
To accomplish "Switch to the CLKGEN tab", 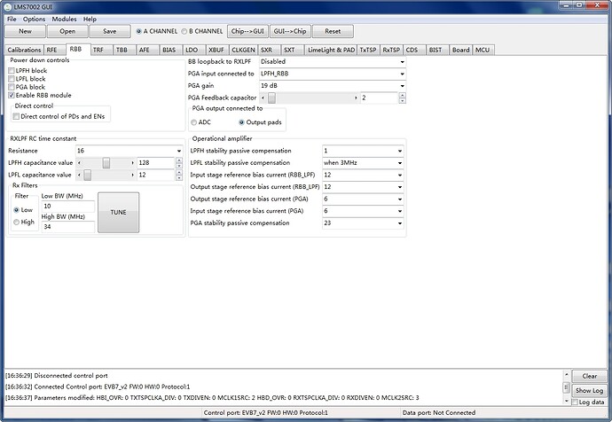I will tap(243, 50).
